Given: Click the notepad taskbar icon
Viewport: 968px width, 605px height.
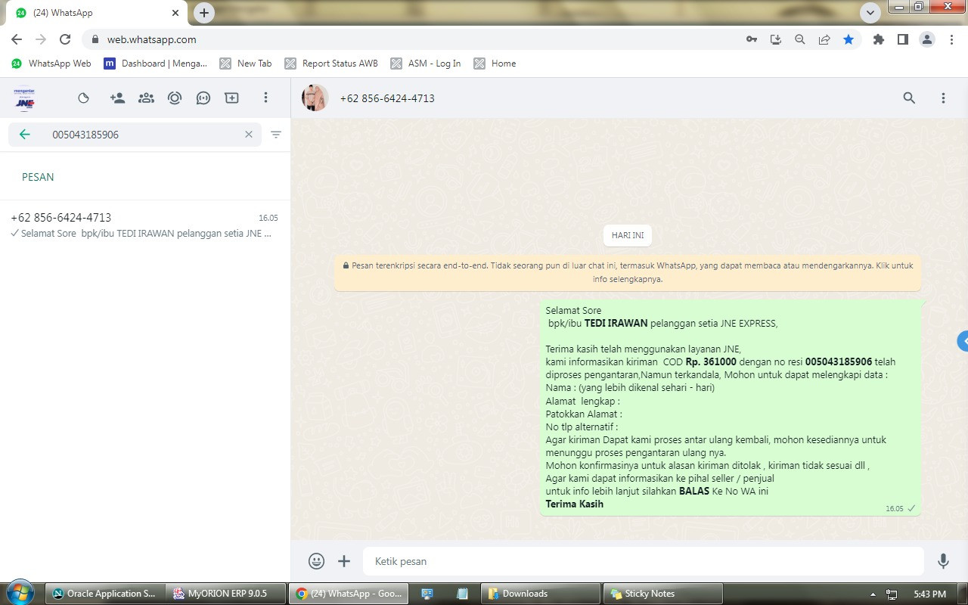Looking at the screenshot, I should tap(463, 594).
